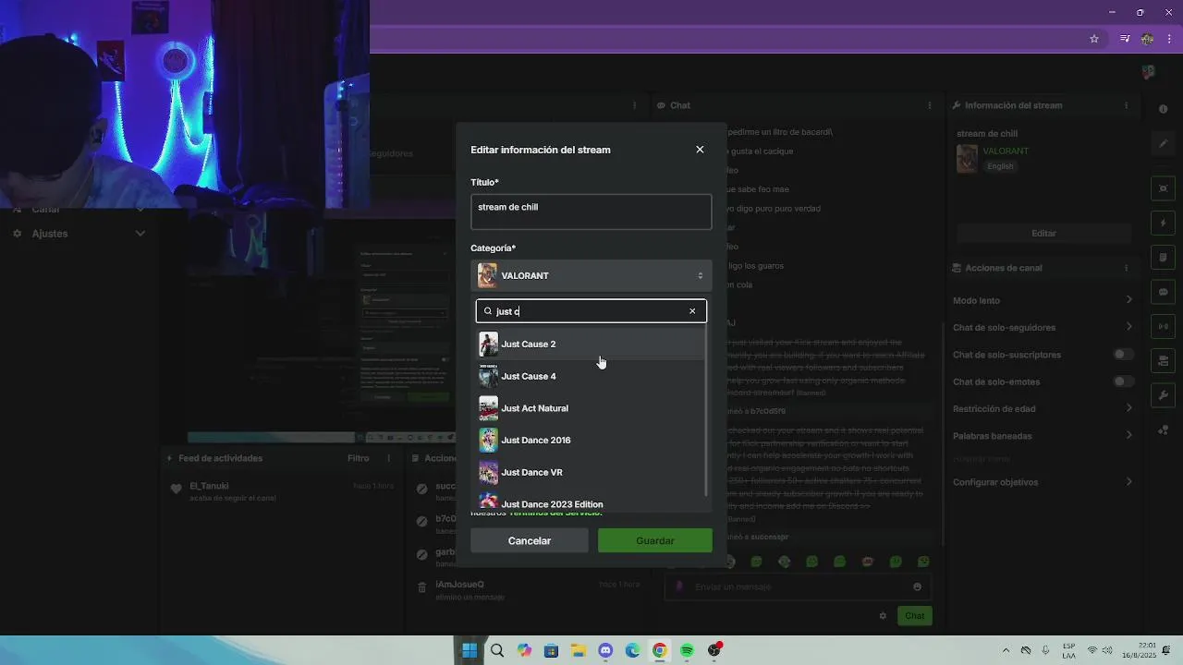The width and height of the screenshot is (1183, 665).
Task: Select Just Dance 2023 Edition result
Action: (x=591, y=503)
